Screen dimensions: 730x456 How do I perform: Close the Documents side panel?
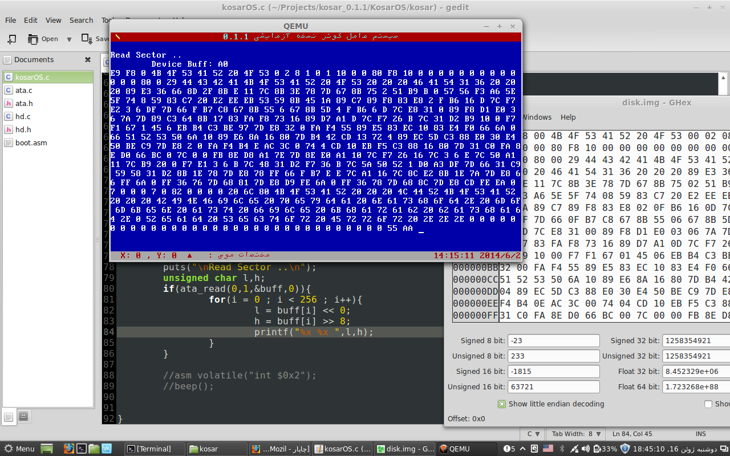pyautogui.click(x=88, y=60)
